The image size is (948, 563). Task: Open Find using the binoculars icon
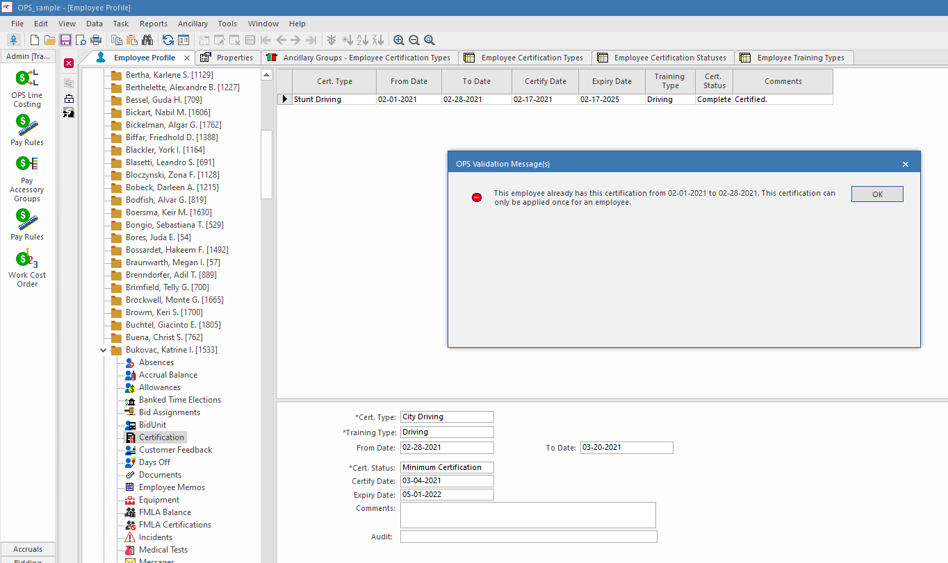click(147, 40)
